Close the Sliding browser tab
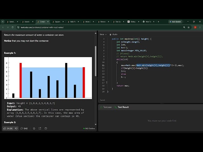This screenshot has width=203, height=152. [x=139, y=22]
